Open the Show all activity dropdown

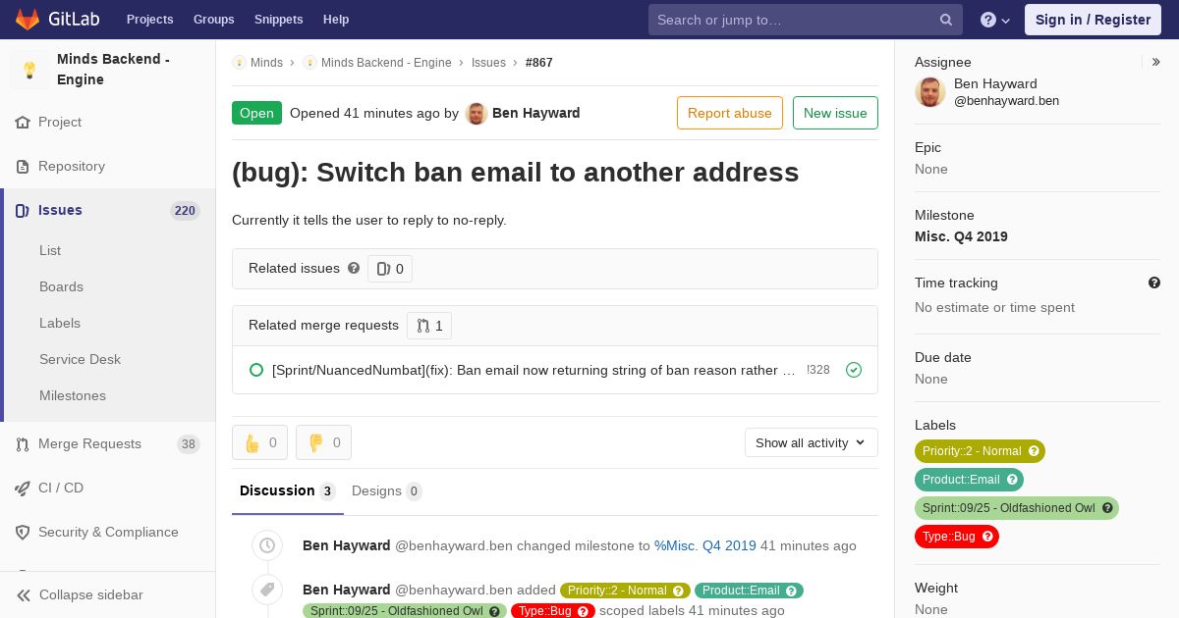811,442
